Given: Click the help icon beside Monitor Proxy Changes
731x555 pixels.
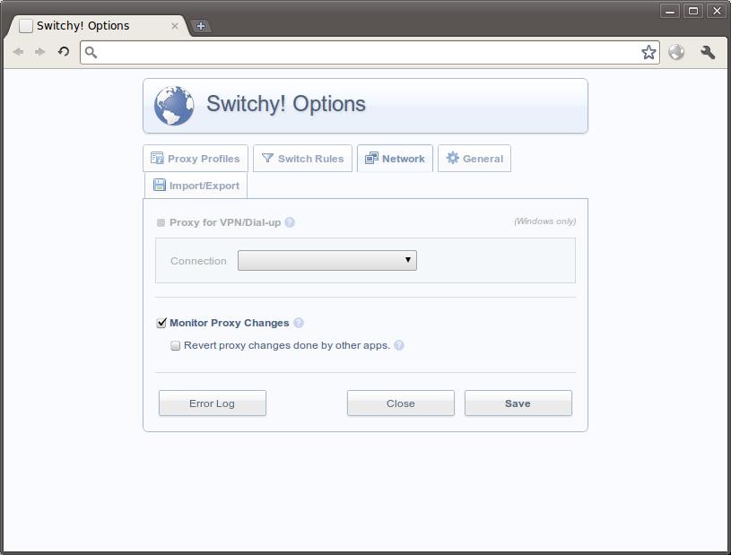Looking at the screenshot, I should coord(299,323).
